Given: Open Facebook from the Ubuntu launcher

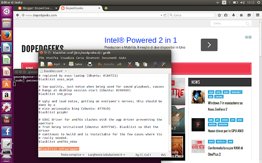Looking at the screenshot, I should coord(7,132).
